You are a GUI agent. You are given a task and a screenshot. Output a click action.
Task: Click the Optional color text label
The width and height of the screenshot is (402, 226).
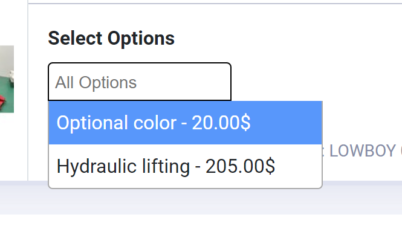[117, 123]
